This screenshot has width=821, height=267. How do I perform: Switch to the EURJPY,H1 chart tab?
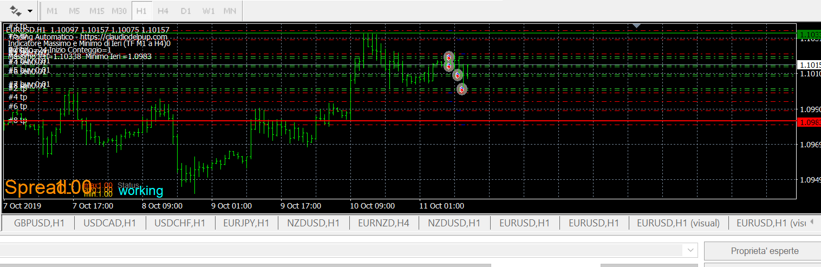click(246, 223)
